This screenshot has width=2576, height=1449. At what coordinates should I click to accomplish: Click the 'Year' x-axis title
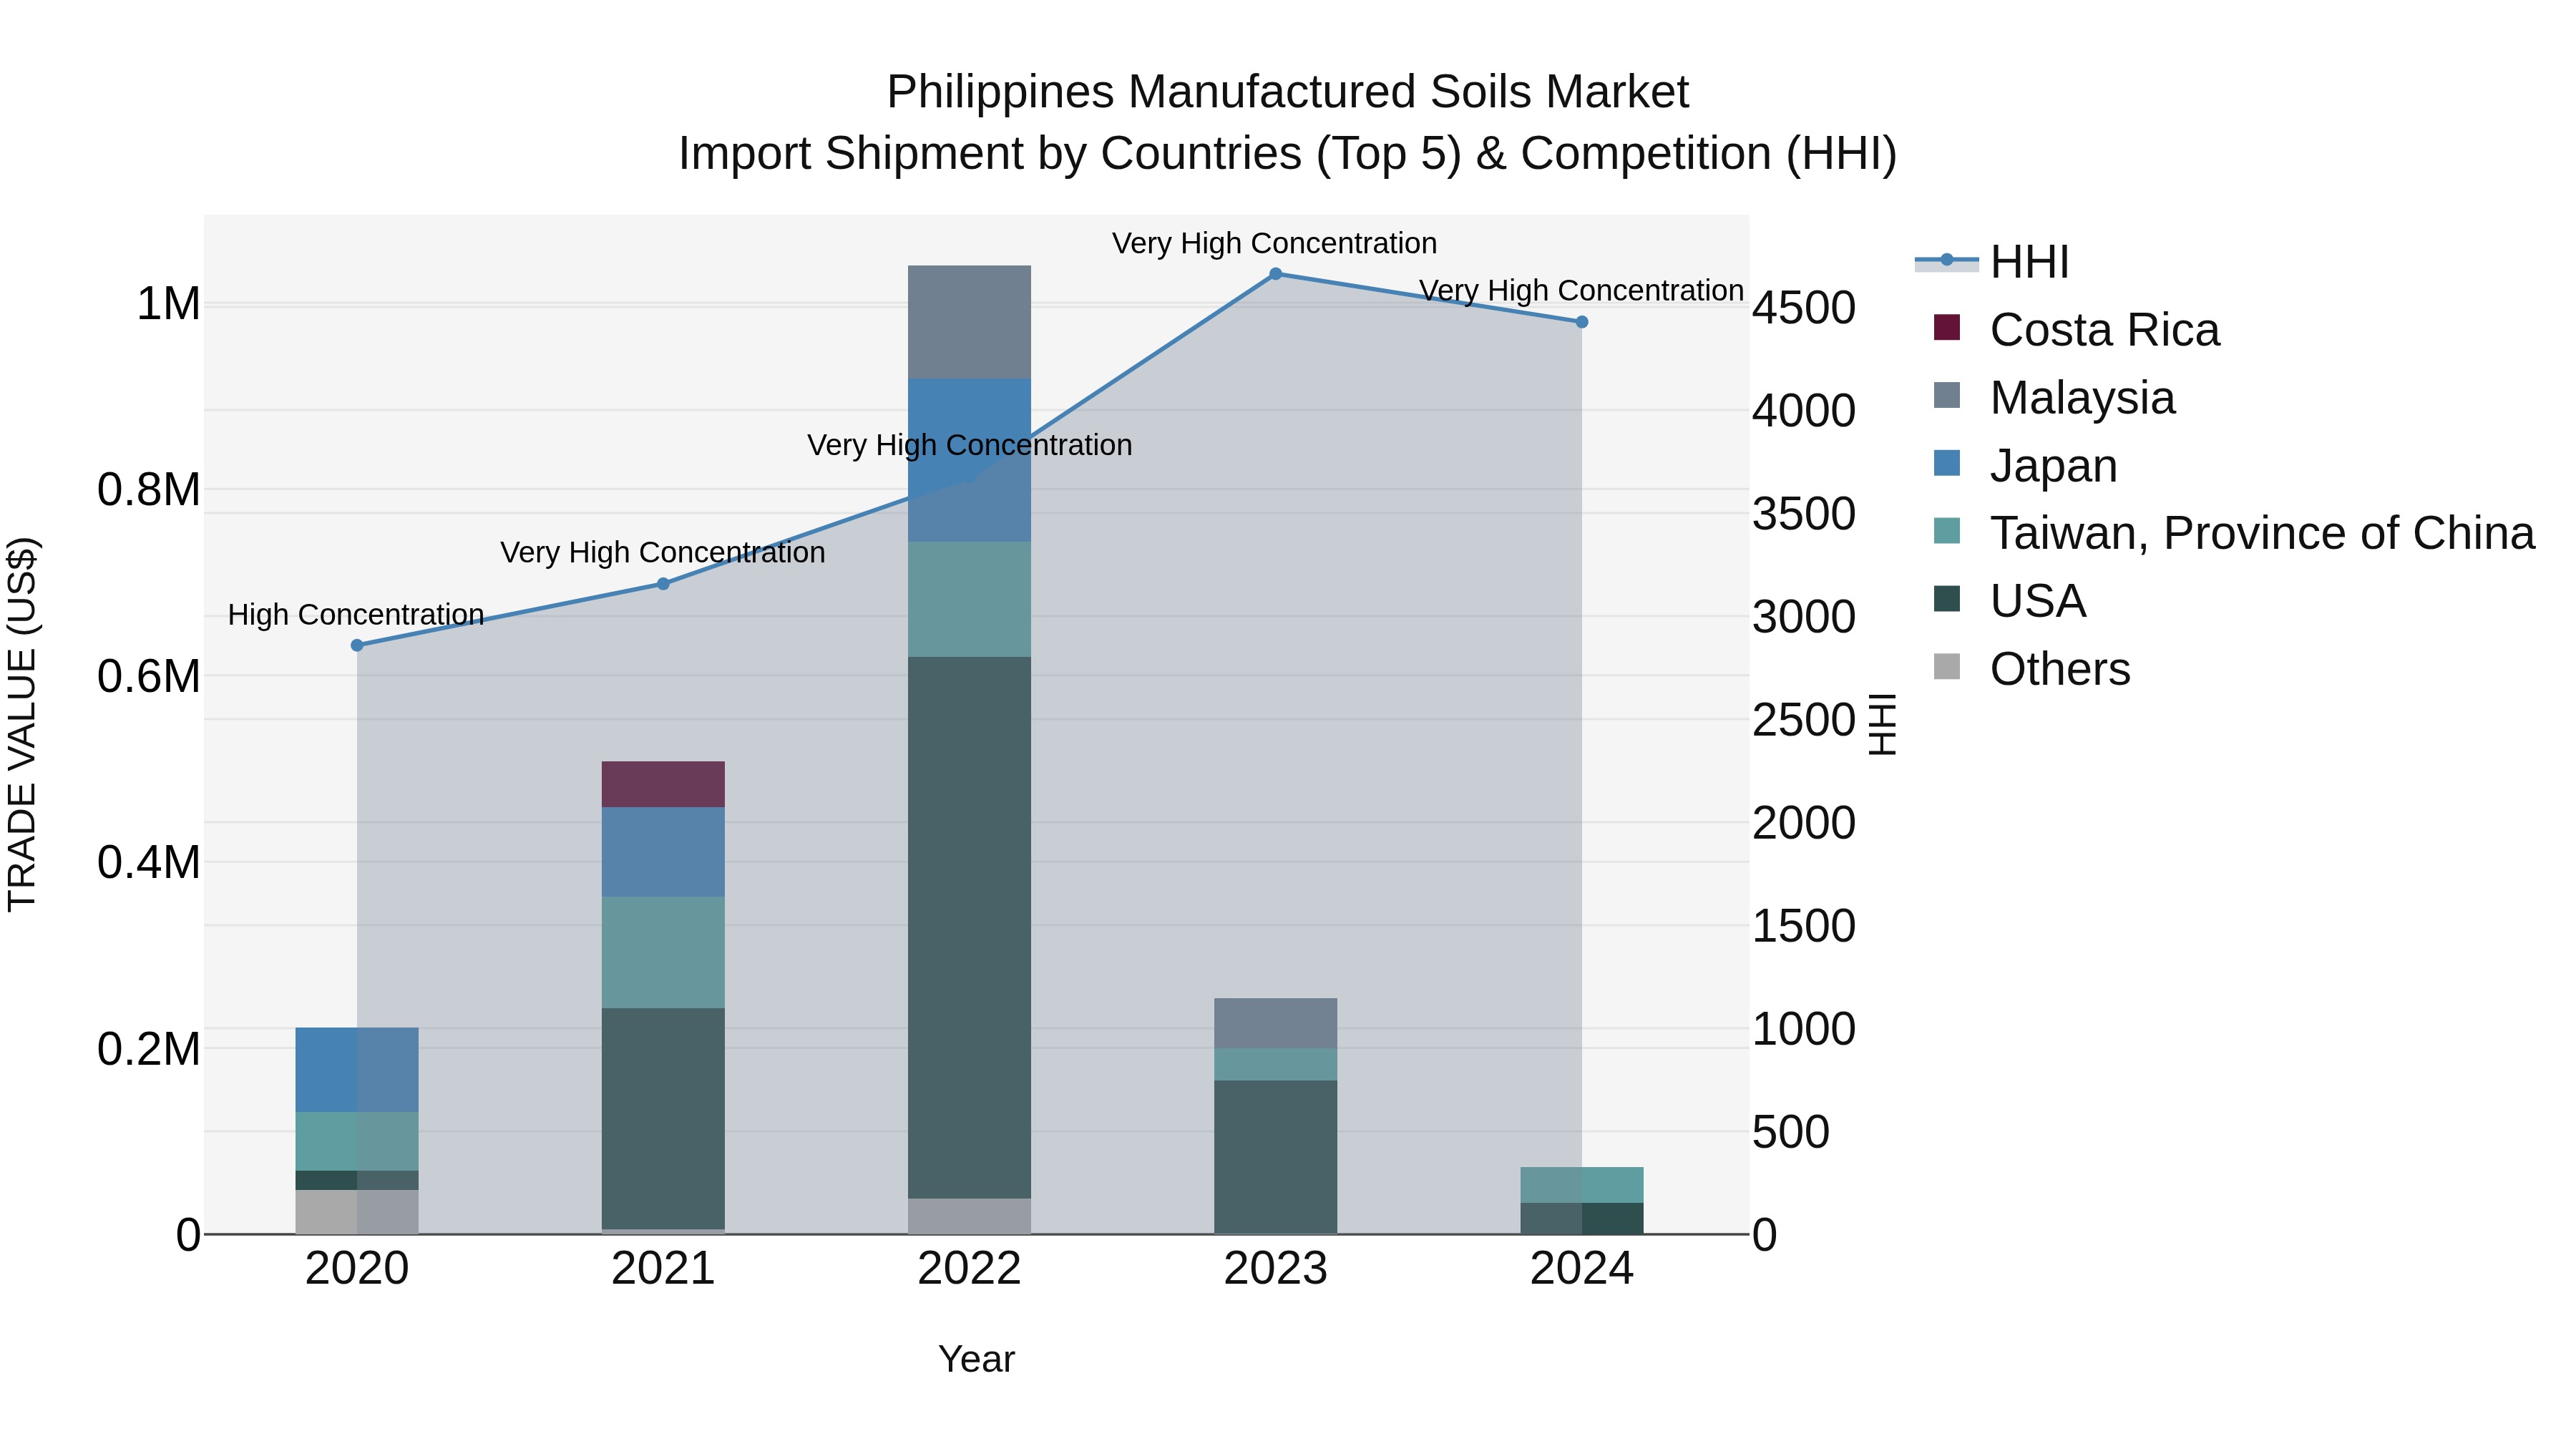pyautogui.click(x=976, y=1359)
